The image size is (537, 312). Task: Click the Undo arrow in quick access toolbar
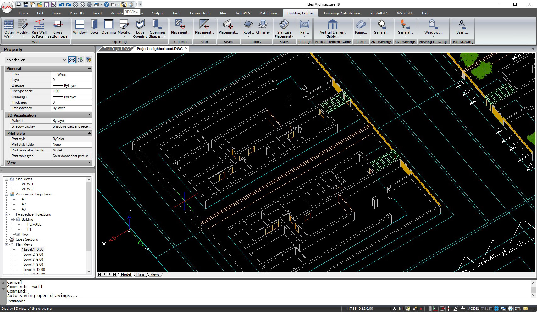point(61,4)
